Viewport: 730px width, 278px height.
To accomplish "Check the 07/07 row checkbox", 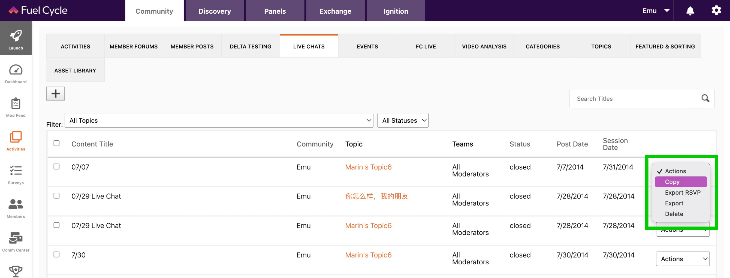I will (x=56, y=166).
